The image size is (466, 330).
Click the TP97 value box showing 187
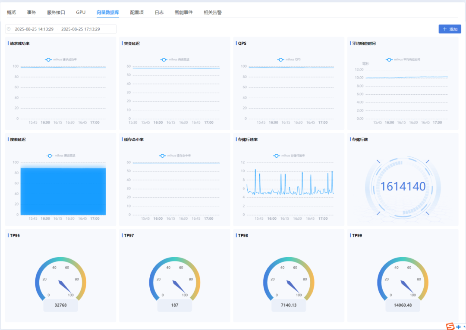pyautogui.click(x=174, y=305)
